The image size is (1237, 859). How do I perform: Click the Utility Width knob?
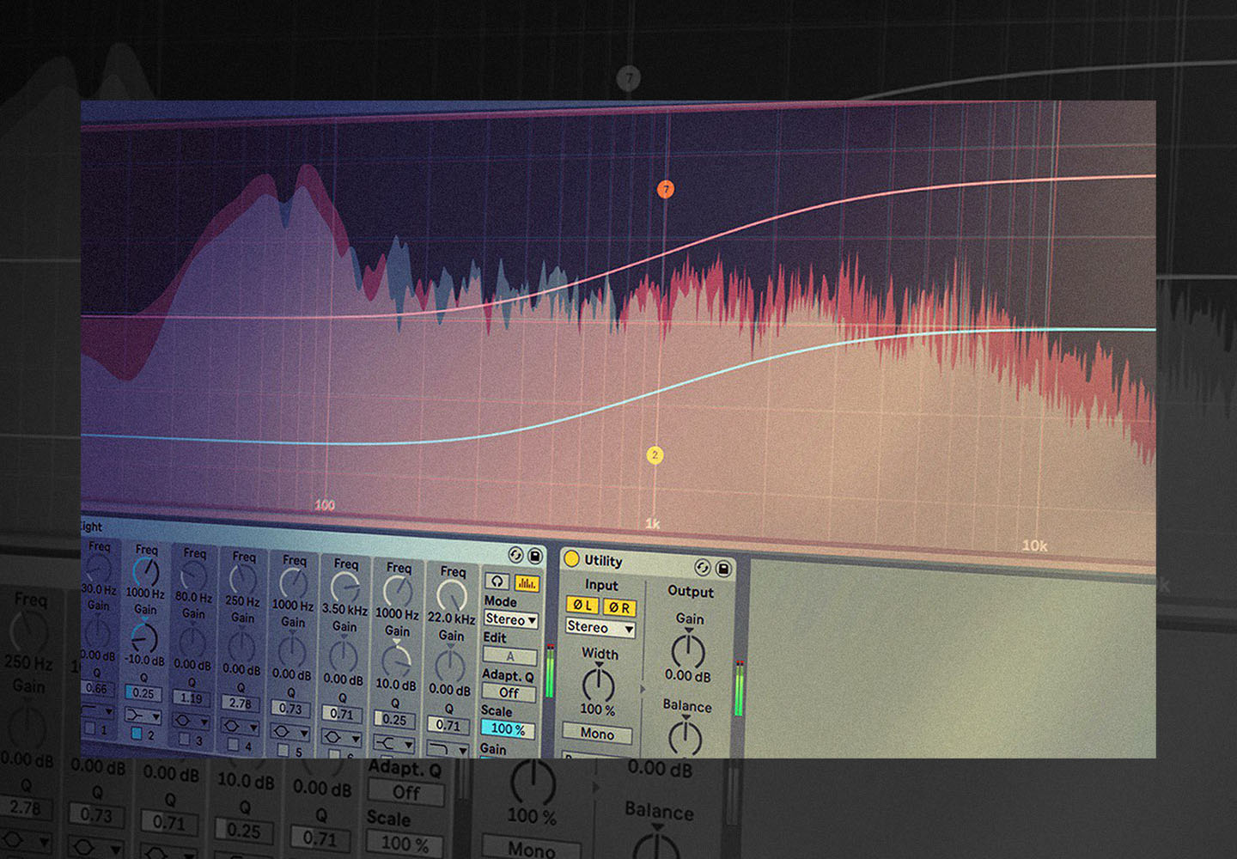tap(599, 685)
